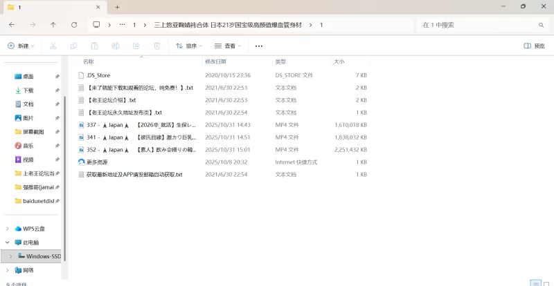
Task: Click the 在 1 中搜索 search box
Action: (478, 25)
